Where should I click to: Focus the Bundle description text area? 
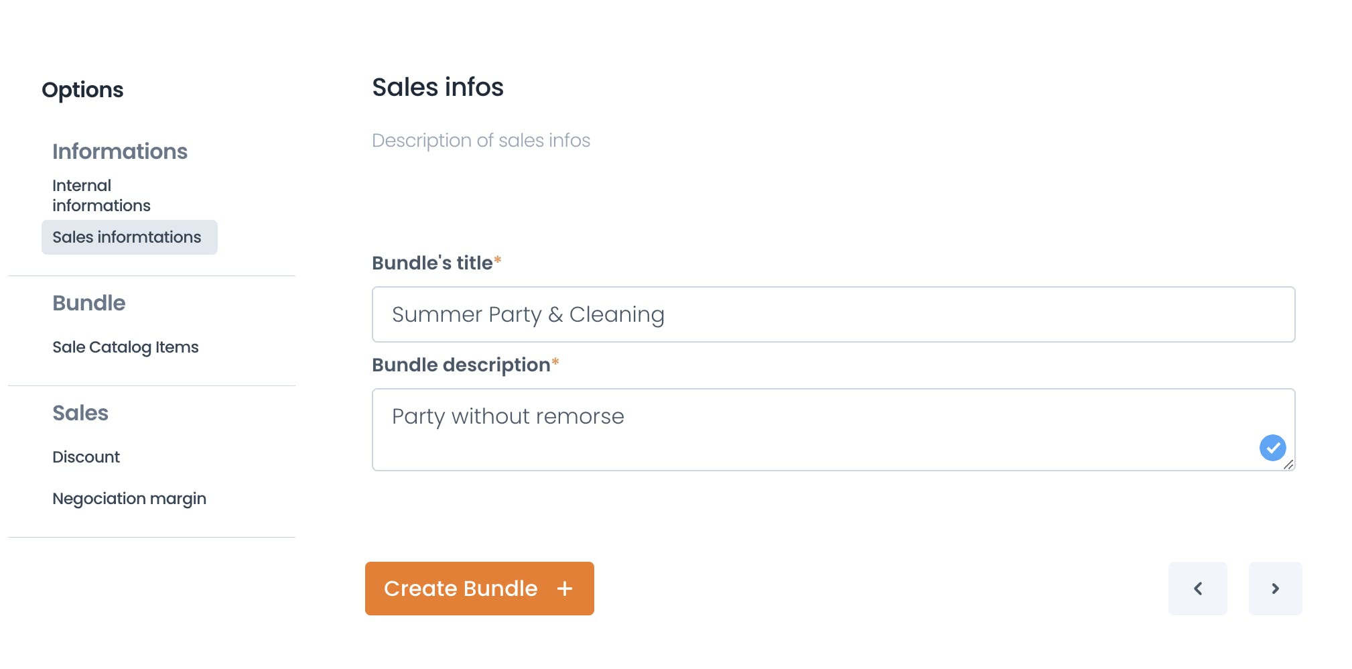pos(833,430)
